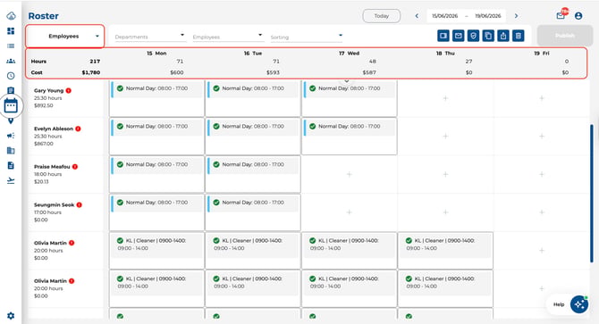The height and width of the screenshot is (324, 599).
Task: Click the Help button
Action: (559, 304)
